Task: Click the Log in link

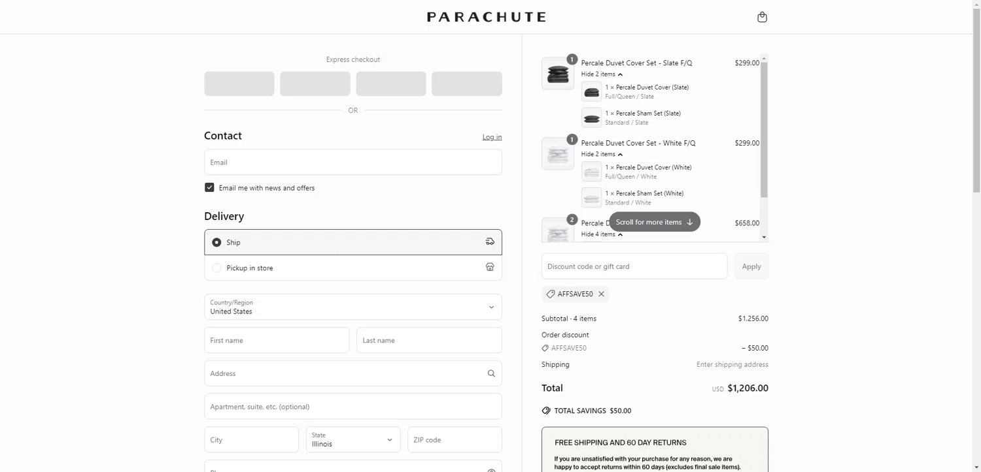Action: (x=492, y=137)
